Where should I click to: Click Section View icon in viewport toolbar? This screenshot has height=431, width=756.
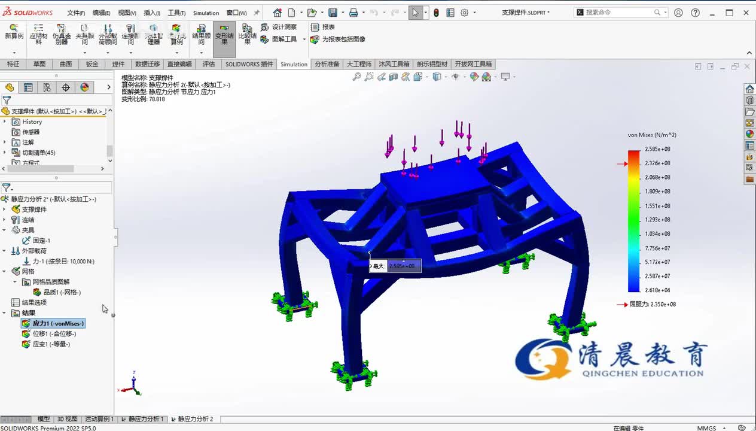pyautogui.click(x=394, y=77)
